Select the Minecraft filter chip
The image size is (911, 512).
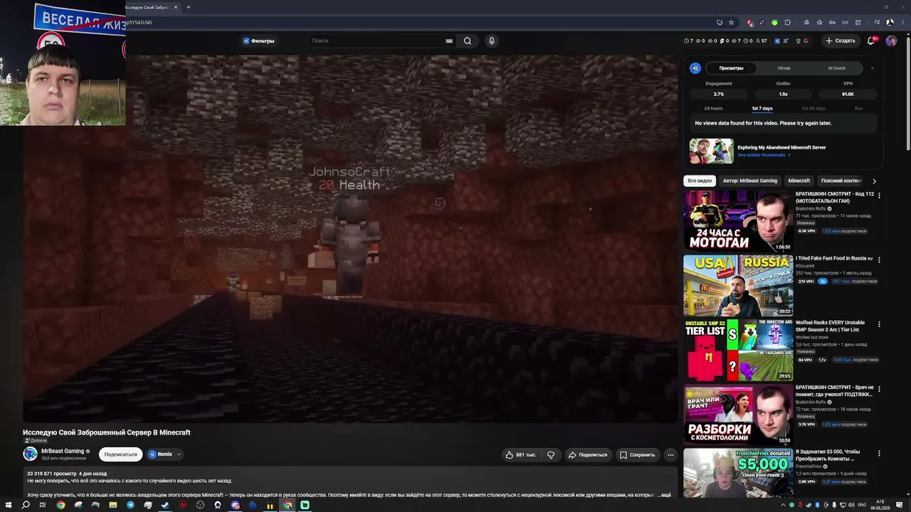(799, 181)
